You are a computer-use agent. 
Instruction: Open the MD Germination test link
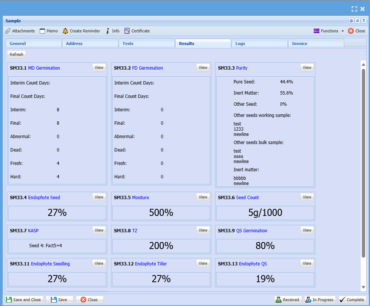[44, 68]
